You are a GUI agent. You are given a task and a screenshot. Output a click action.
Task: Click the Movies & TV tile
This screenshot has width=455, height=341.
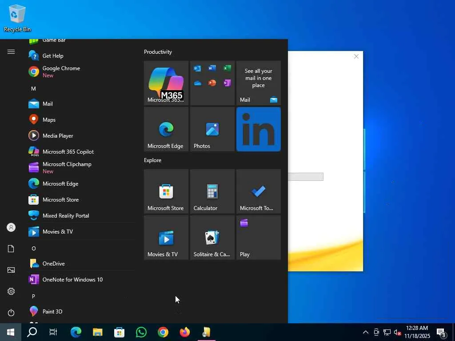pos(166,238)
